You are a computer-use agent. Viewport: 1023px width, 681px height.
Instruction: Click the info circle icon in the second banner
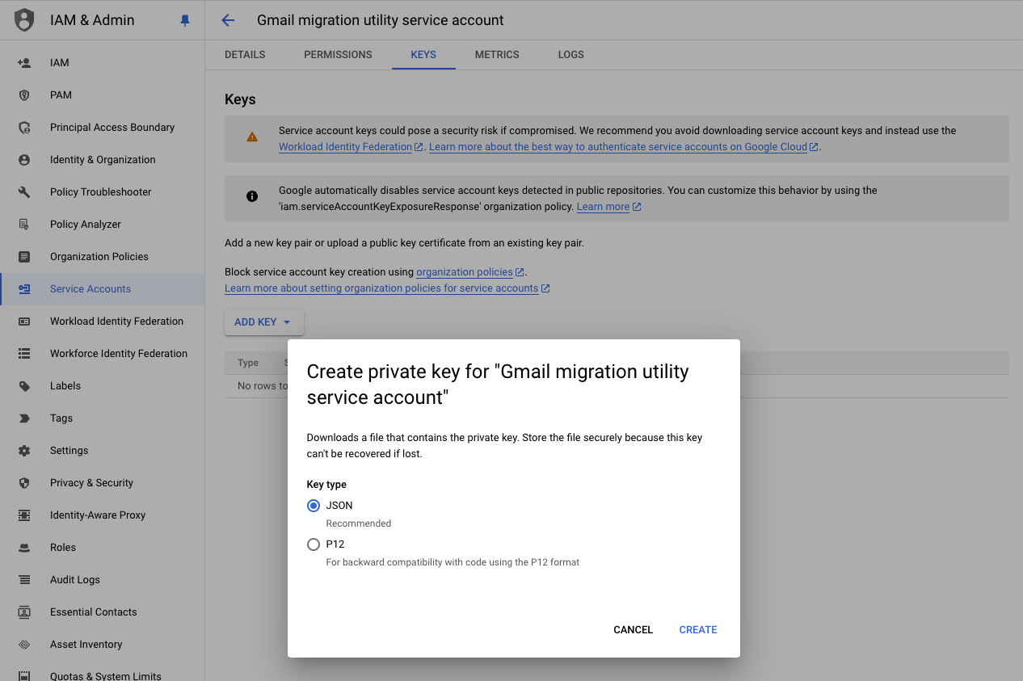tap(252, 196)
